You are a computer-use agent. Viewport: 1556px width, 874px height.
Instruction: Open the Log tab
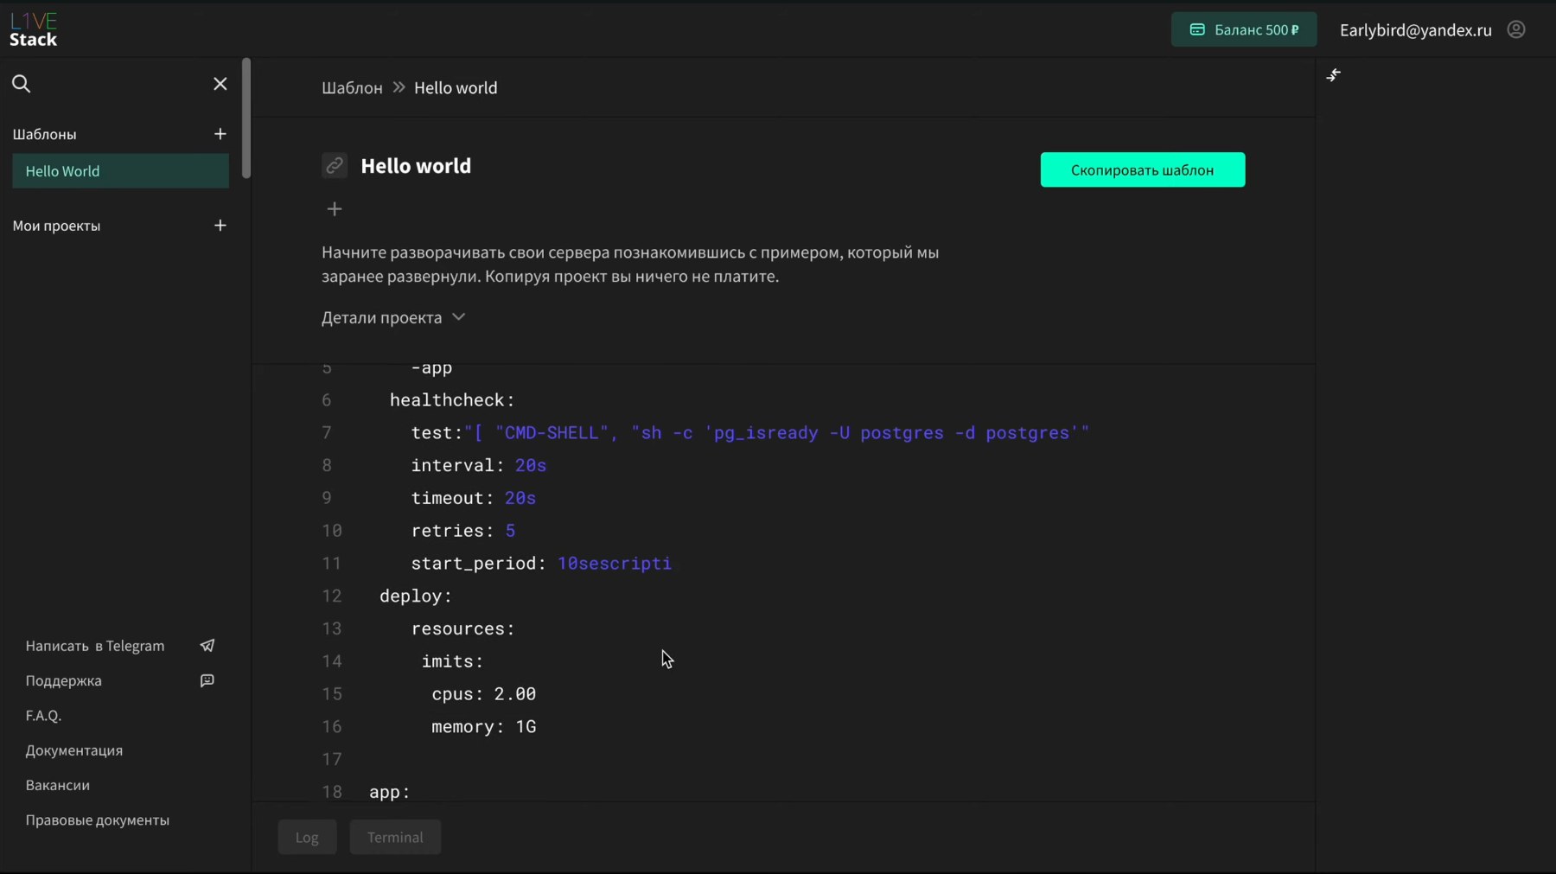[x=307, y=837]
